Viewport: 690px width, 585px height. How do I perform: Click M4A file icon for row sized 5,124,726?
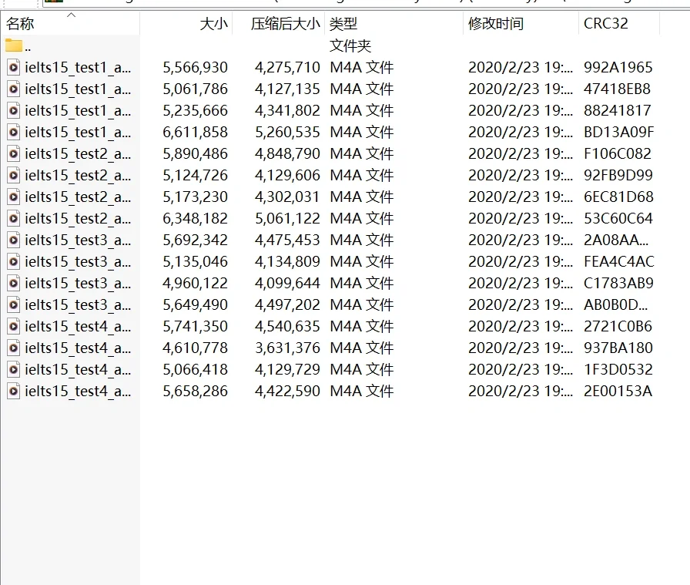pos(14,175)
